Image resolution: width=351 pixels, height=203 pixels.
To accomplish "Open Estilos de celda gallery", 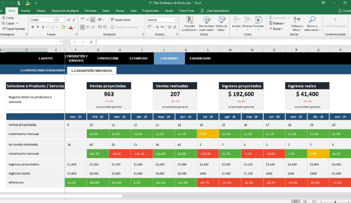I will [x=221, y=24].
